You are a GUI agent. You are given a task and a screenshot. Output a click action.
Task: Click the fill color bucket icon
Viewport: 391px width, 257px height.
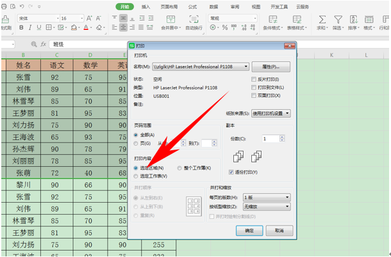coord(74,27)
